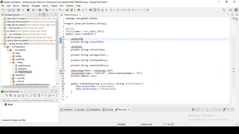Screen dimensions: 239x134
Task: Switch to the Console tab
Action: pyautogui.click(x=108, y=109)
